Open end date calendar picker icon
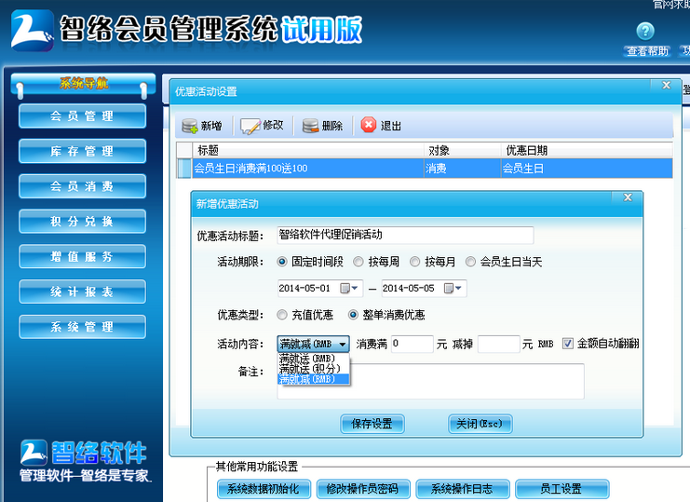The width and height of the screenshot is (690, 502). [453, 288]
